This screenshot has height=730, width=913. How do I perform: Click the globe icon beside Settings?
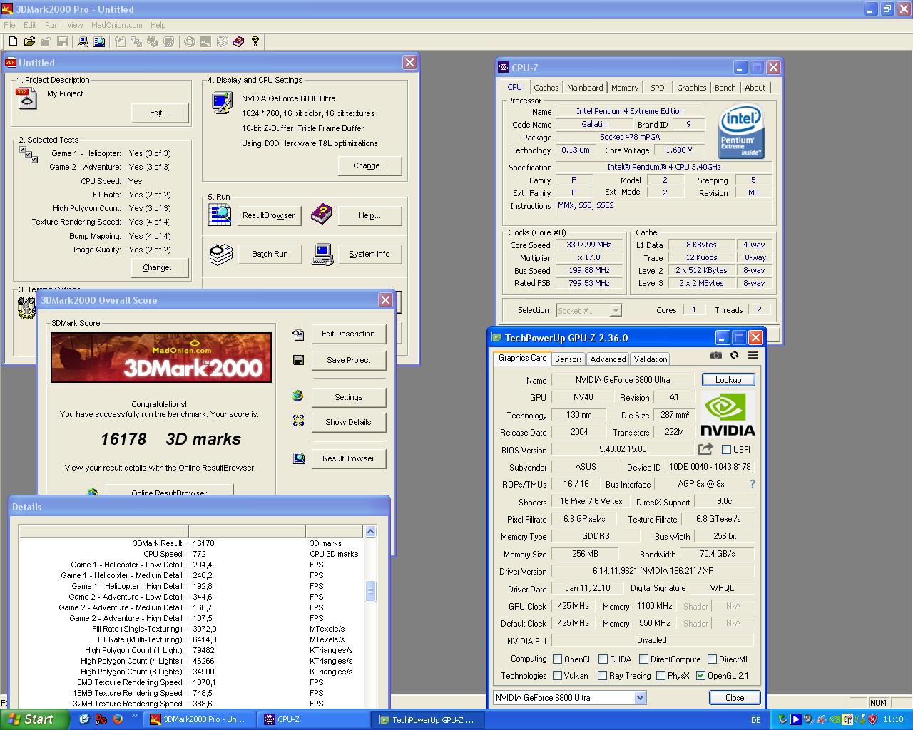pyautogui.click(x=298, y=396)
